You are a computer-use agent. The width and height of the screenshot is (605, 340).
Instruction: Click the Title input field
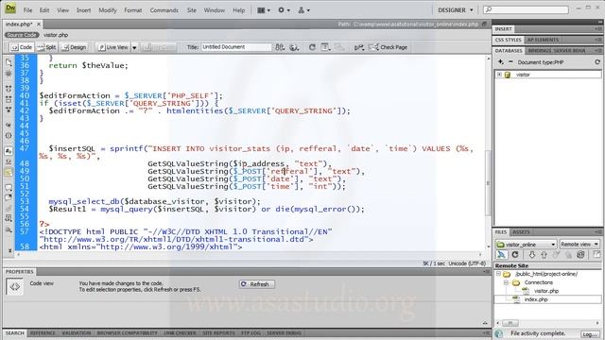coord(236,47)
